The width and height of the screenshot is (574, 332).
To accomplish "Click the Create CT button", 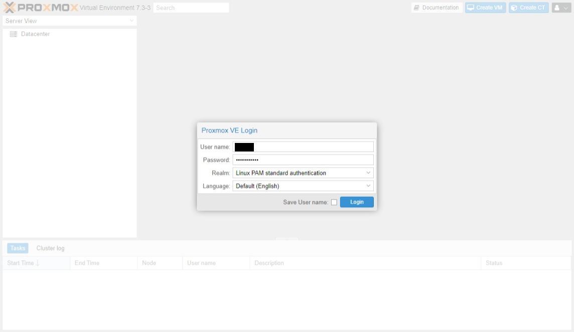I will pyautogui.click(x=529, y=8).
